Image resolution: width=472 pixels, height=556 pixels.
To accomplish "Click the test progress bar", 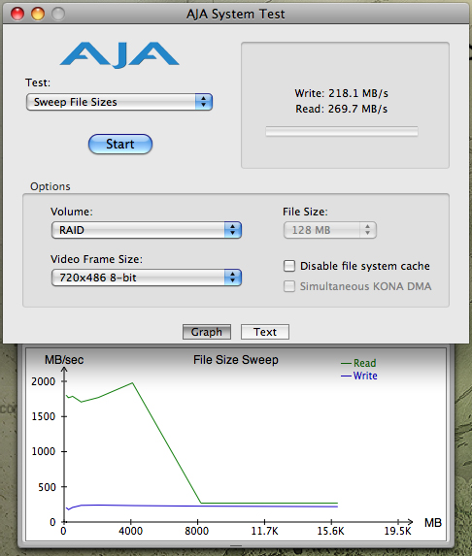I will [342, 132].
